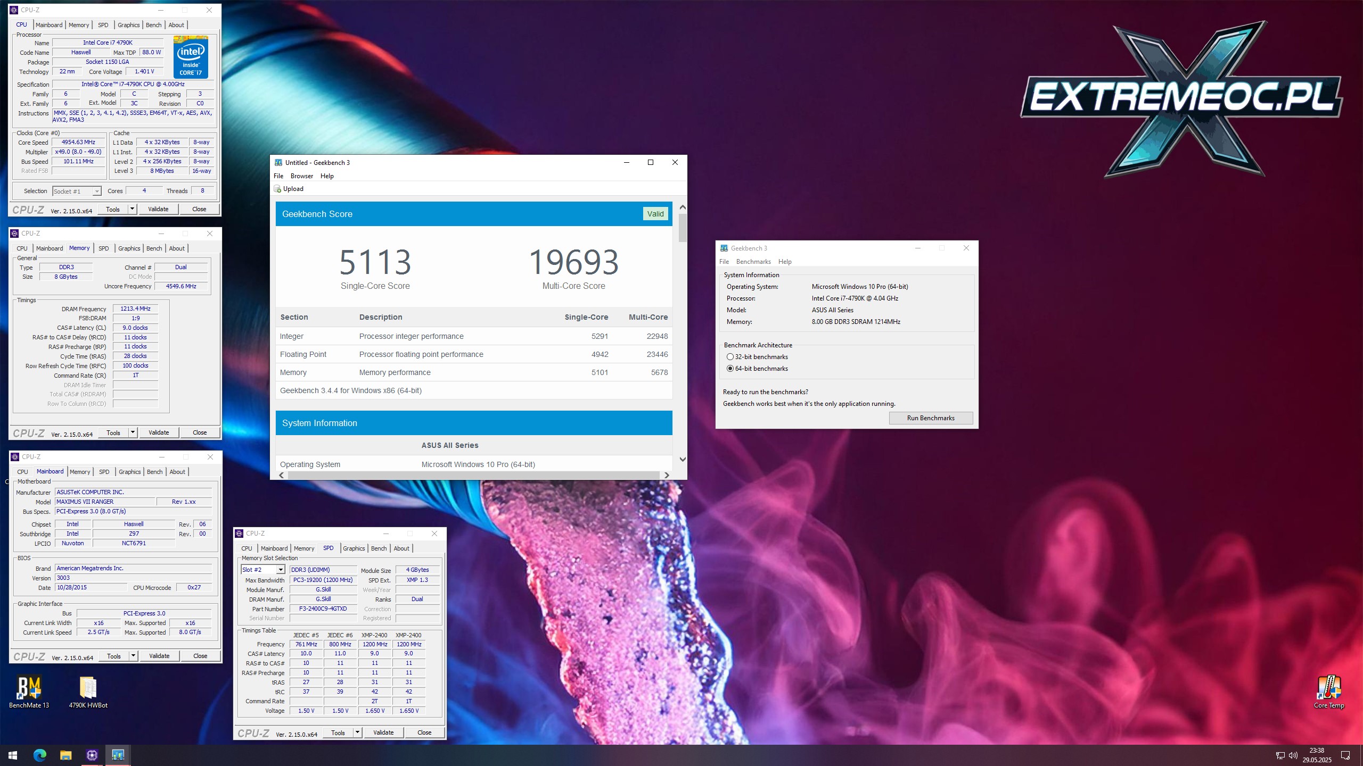Screen dimensions: 1363x766
Task: Open the 4790K HWBot folder icon
Action: 88,692
